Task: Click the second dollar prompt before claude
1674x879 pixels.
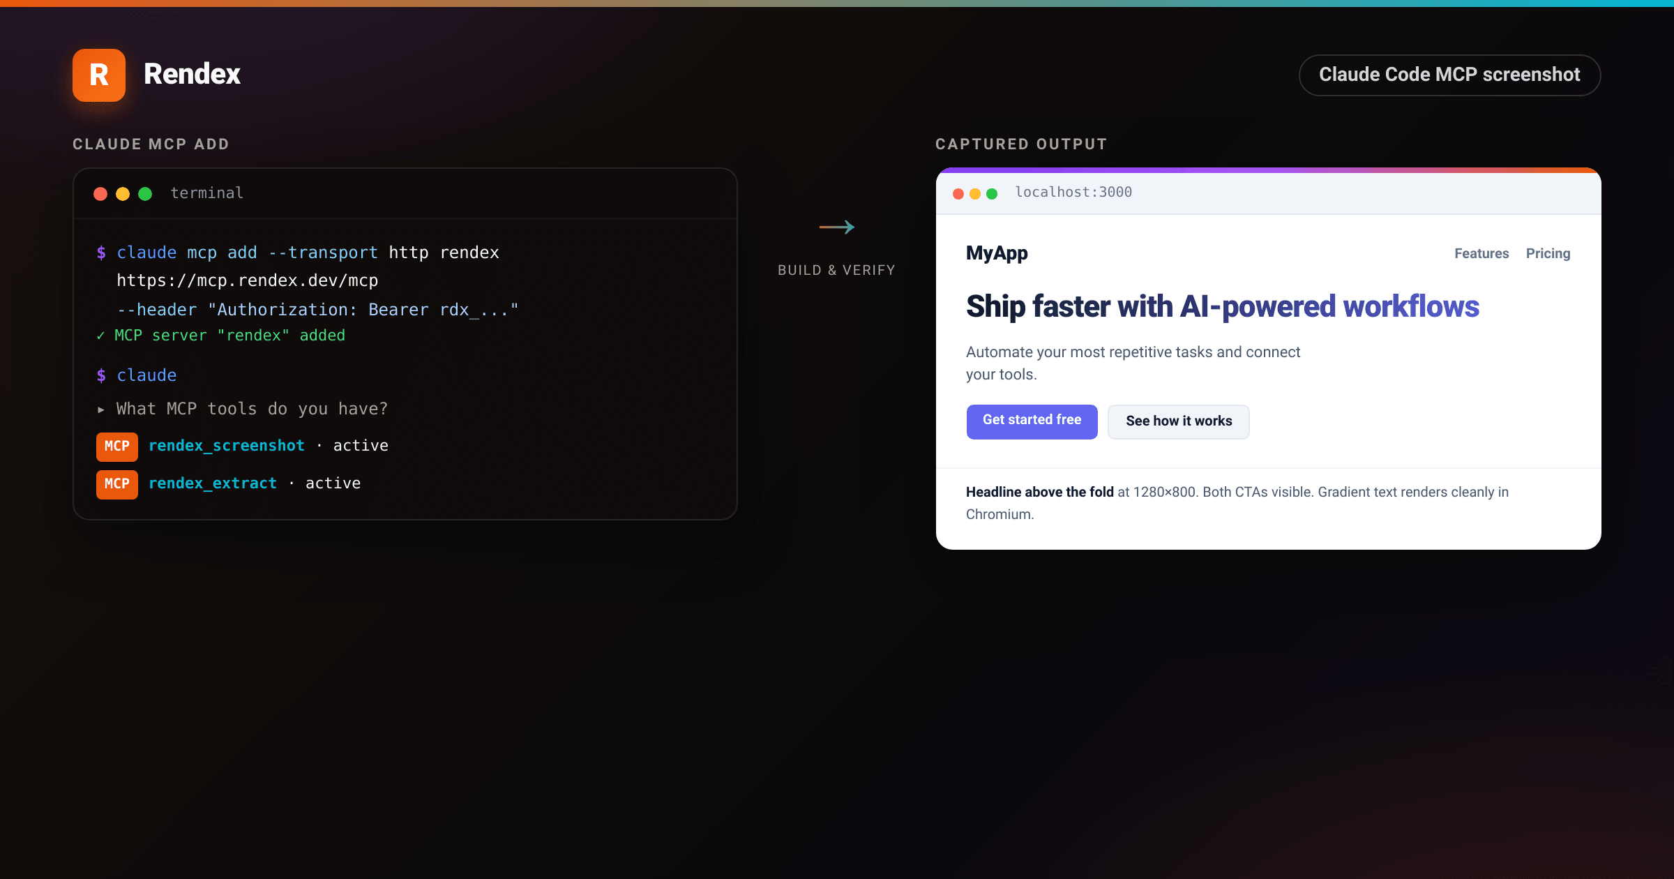Action: click(101, 375)
